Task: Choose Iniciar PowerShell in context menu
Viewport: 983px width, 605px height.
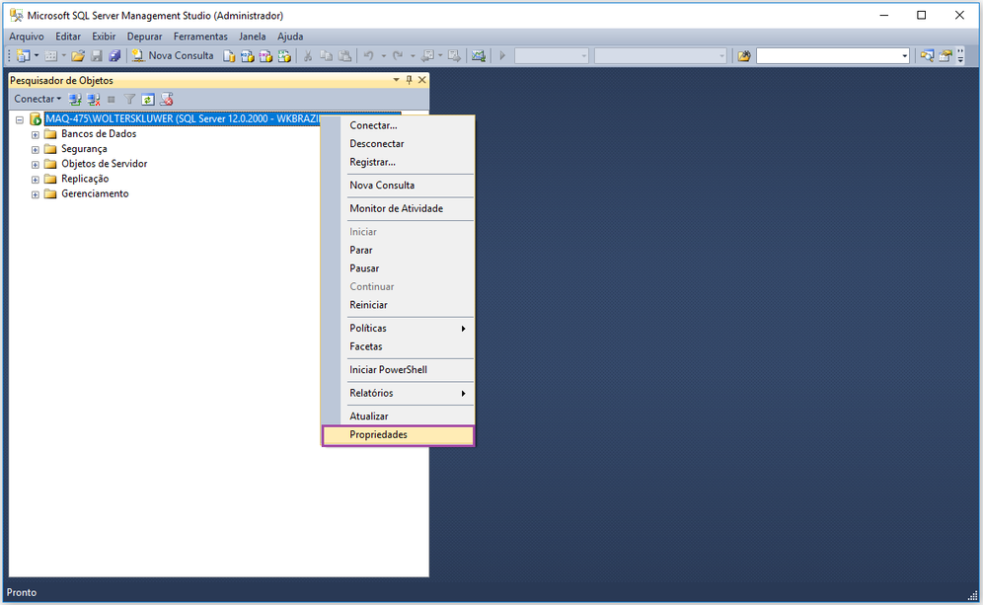Action: click(x=398, y=370)
